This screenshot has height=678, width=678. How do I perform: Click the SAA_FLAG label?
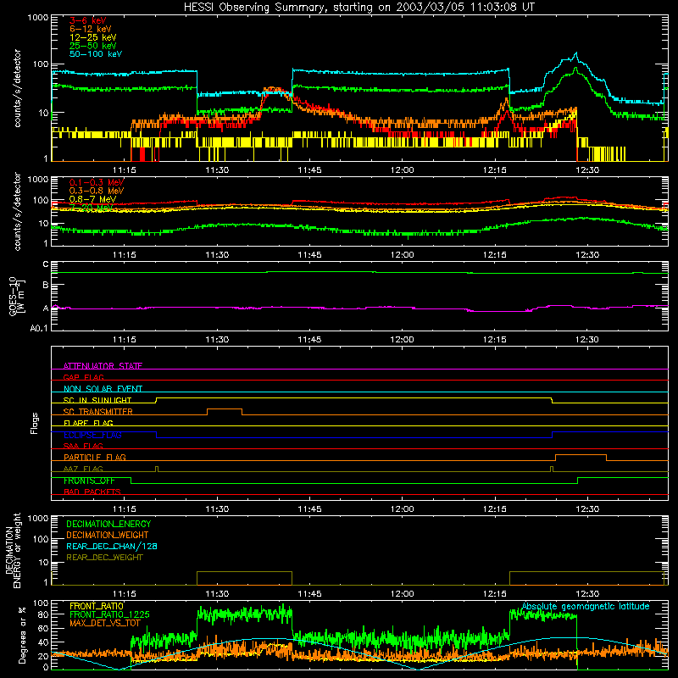83,446
